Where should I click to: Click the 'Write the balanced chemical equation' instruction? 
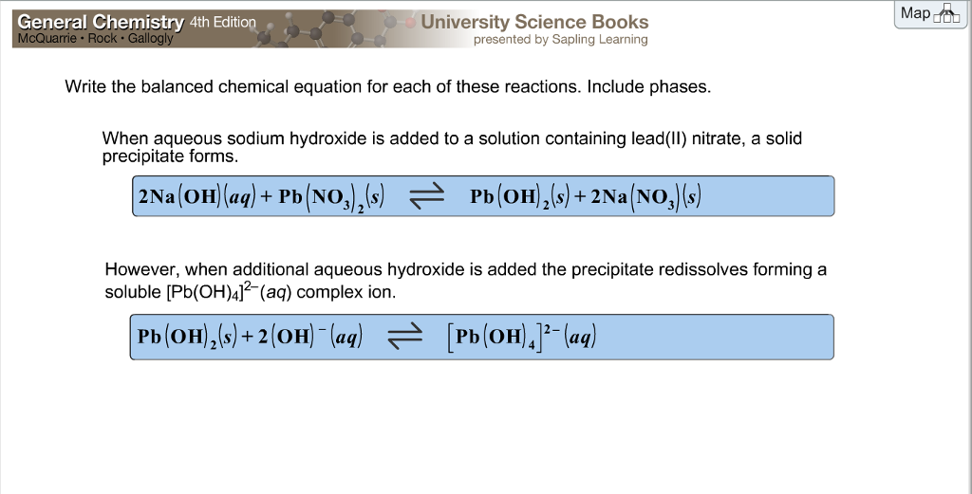point(388,86)
